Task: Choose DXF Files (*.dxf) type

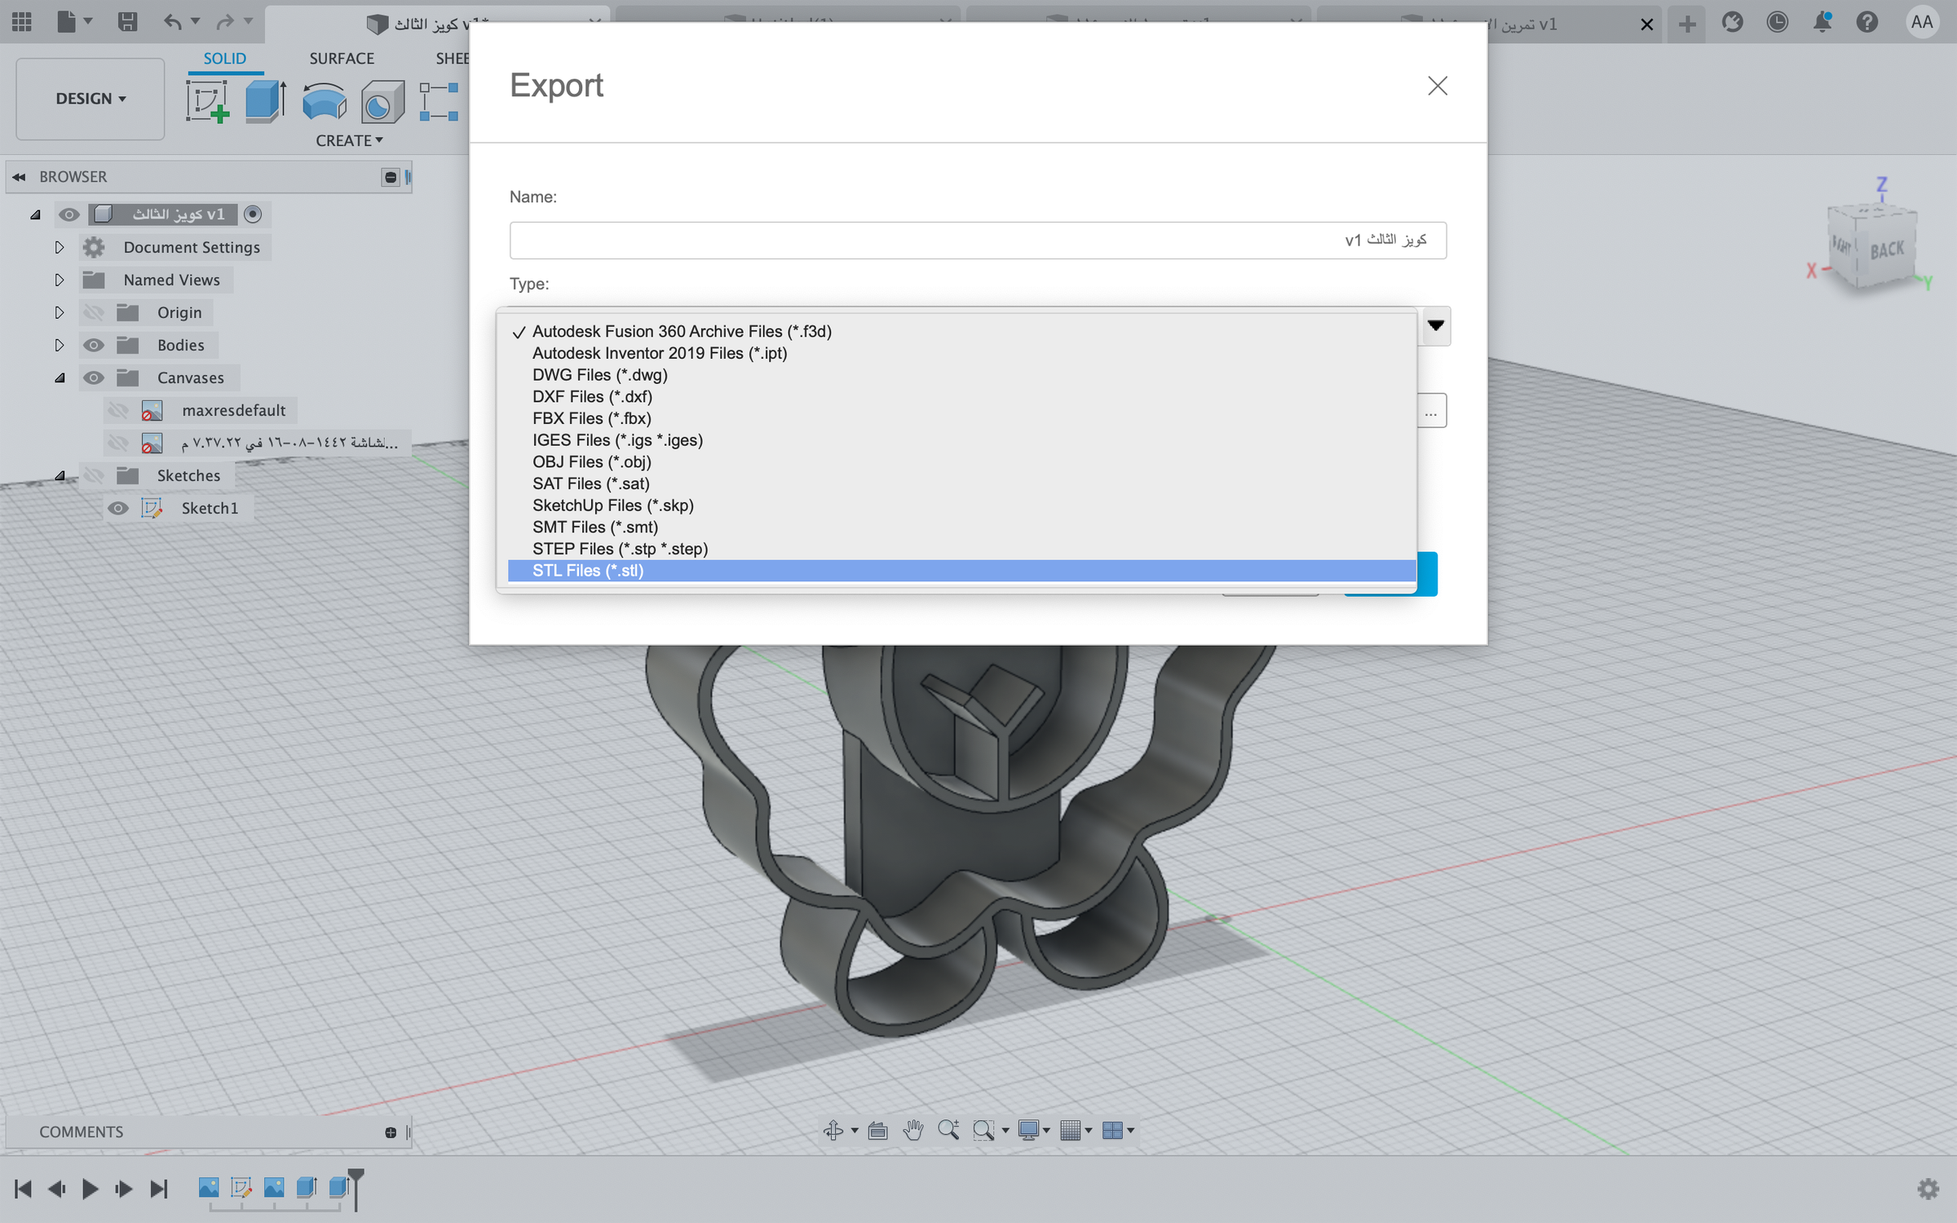Action: tap(961, 396)
